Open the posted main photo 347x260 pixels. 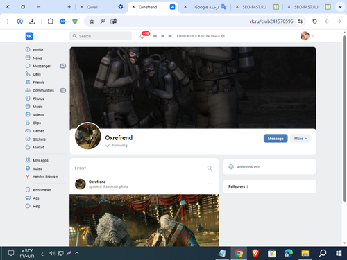click(144, 220)
